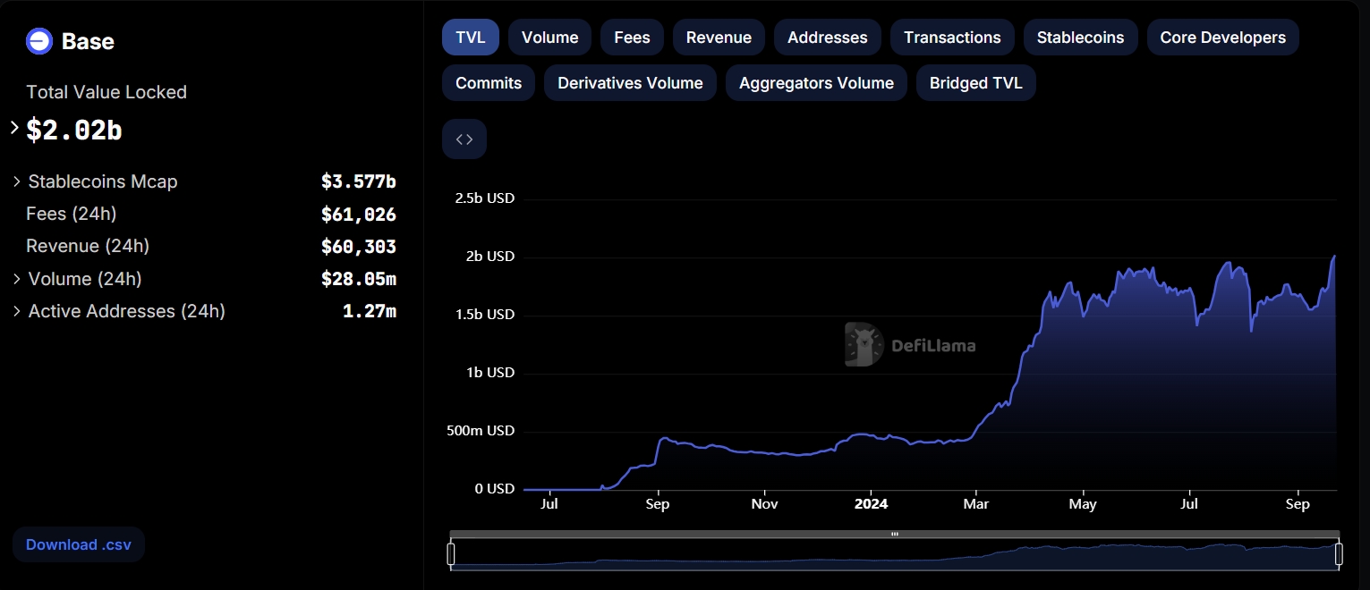Screen dimensions: 1370x590
Task: Open the embed chart code icon
Action: [464, 139]
